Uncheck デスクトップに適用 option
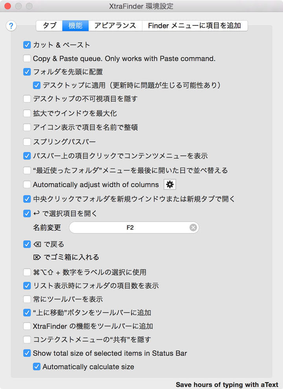283x389 pixels. tap(37, 85)
